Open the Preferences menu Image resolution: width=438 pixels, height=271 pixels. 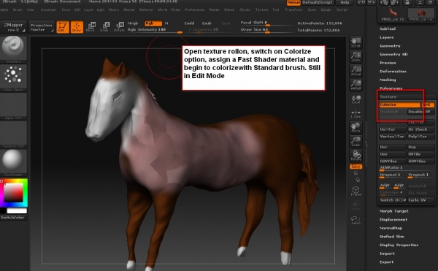(x=194, y=9)
